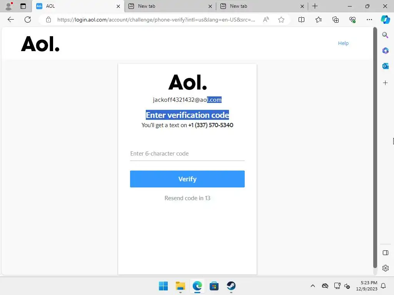
Task: Open split screen view
Action: (301, 20)
